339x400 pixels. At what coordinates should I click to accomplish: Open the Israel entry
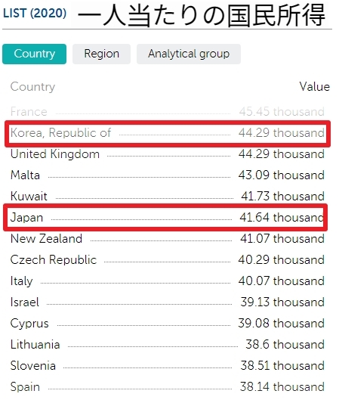point(168,302)
